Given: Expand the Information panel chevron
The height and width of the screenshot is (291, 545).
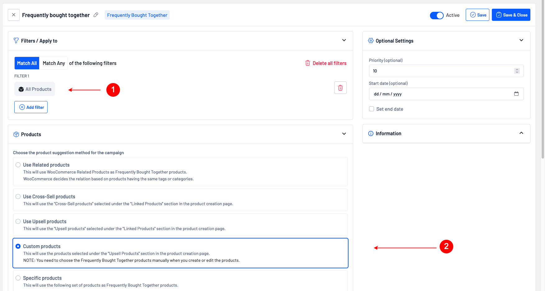Looking at the screenshot, I should [x=521, y=133].
